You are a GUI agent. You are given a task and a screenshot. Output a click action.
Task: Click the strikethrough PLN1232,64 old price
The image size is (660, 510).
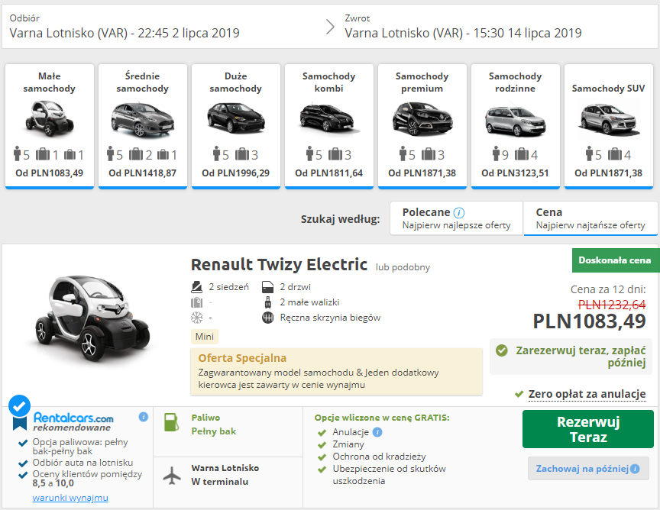612,305
